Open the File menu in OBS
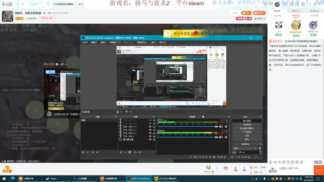Viewport: 324px width, 182px height. tap(85, 42)
